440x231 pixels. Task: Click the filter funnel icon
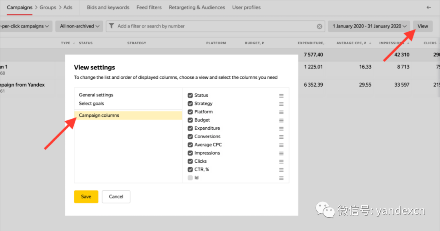pos(112,26)
